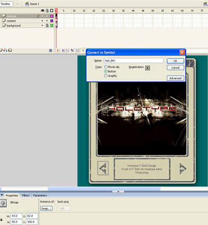Toggle lock dot of content layer
The height and width of the screenshot is (225, 208).
click(47, 21)
